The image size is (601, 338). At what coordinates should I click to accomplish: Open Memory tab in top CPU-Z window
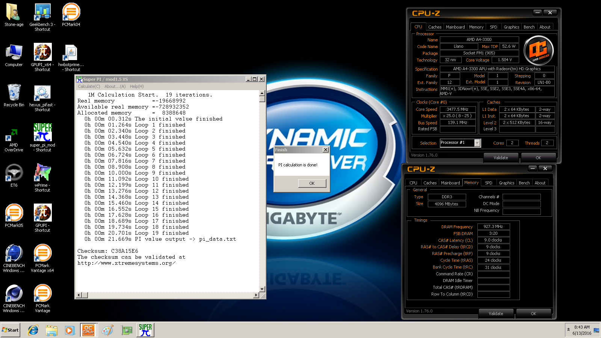click(476, 27)
